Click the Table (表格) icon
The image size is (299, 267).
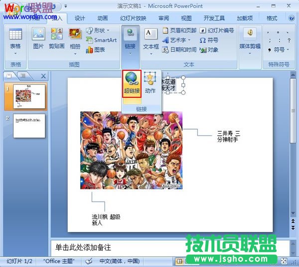(15, 34)
